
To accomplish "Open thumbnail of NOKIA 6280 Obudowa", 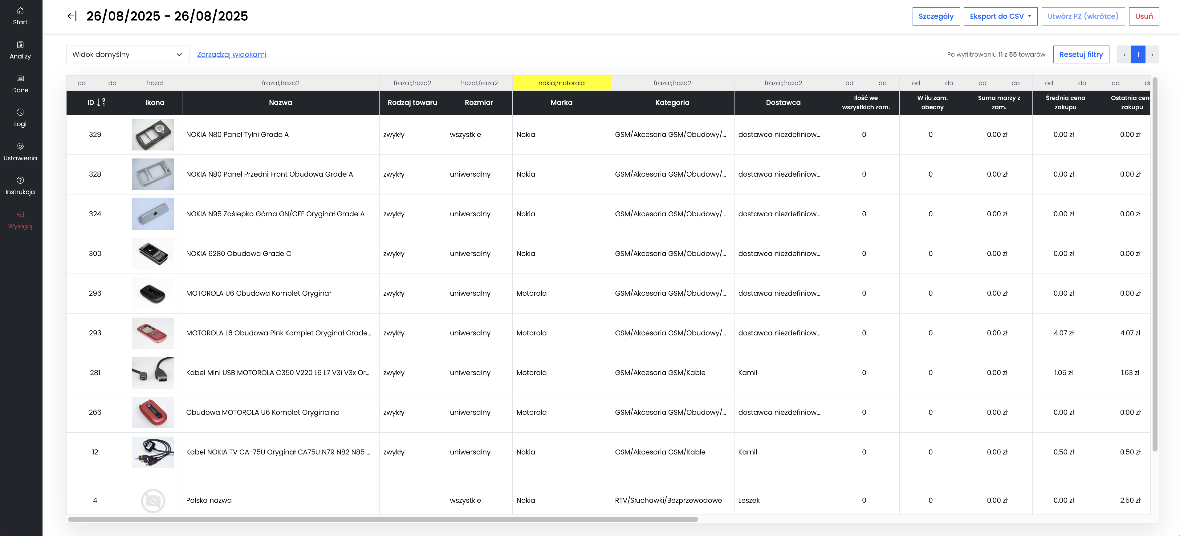I will tap(153, 254).
